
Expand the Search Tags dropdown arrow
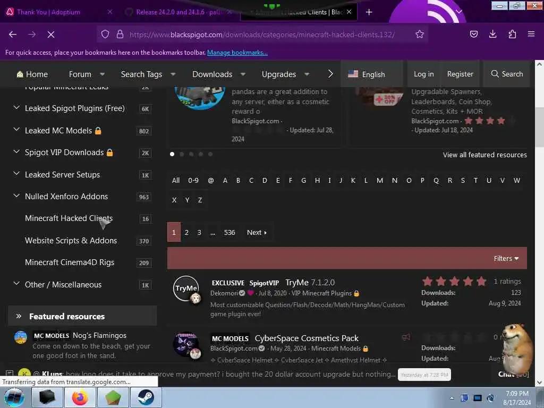point(173,74)
